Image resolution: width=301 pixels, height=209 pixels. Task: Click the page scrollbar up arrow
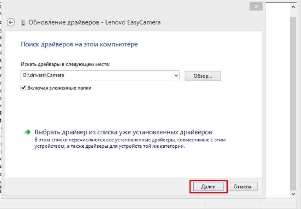point(293,7)
